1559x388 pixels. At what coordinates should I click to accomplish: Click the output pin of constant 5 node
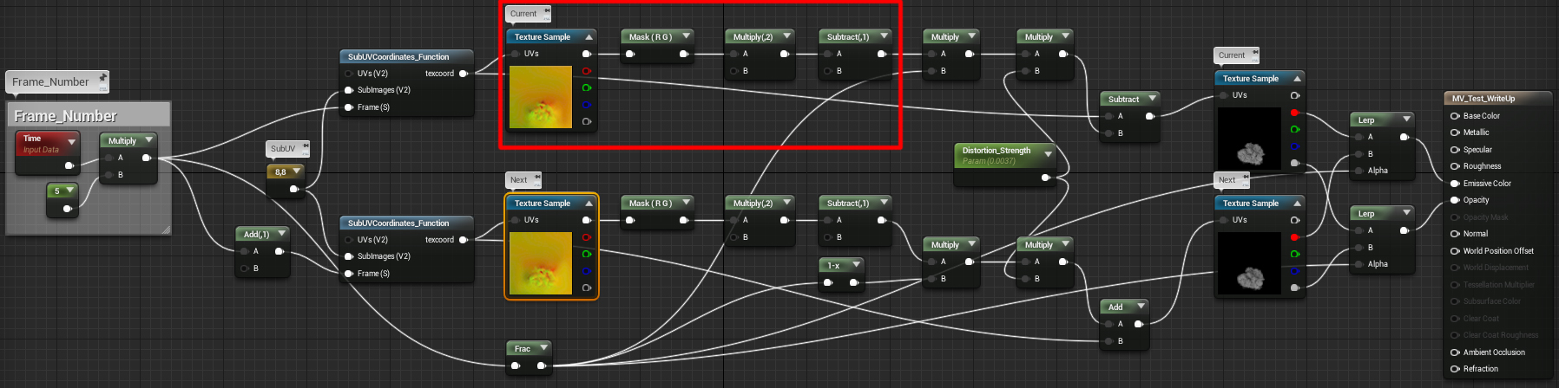68,209
